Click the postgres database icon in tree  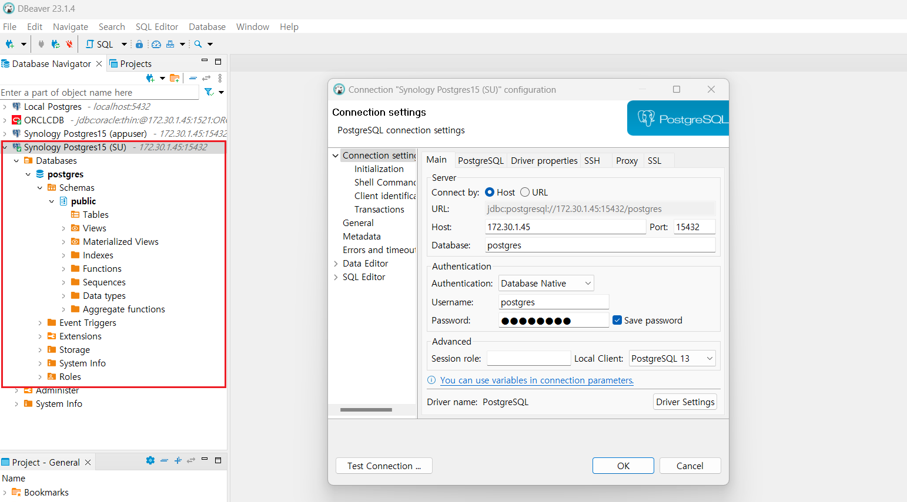(40, 174)
